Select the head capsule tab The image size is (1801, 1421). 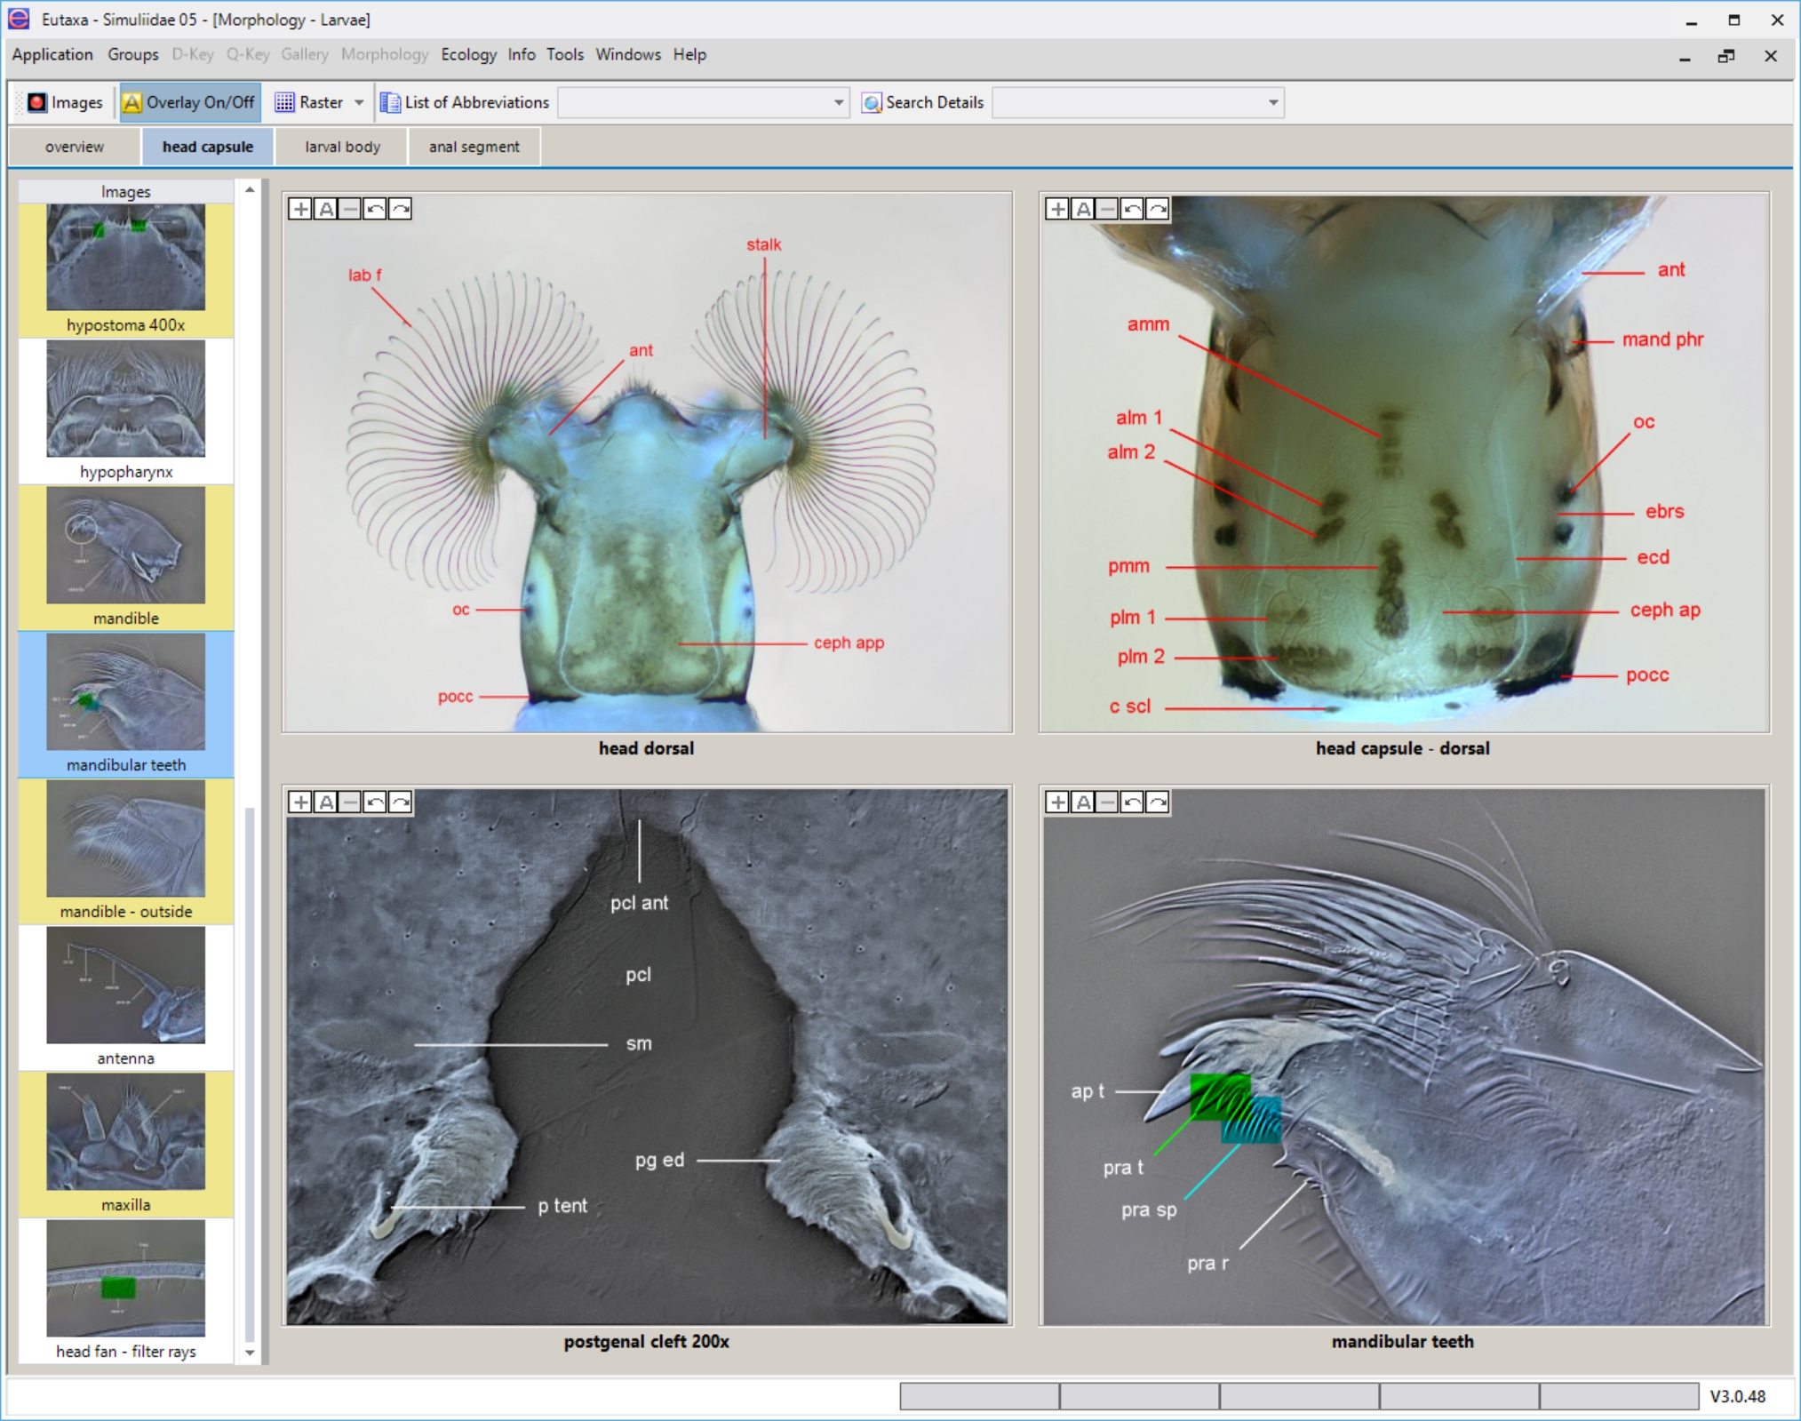208,147
